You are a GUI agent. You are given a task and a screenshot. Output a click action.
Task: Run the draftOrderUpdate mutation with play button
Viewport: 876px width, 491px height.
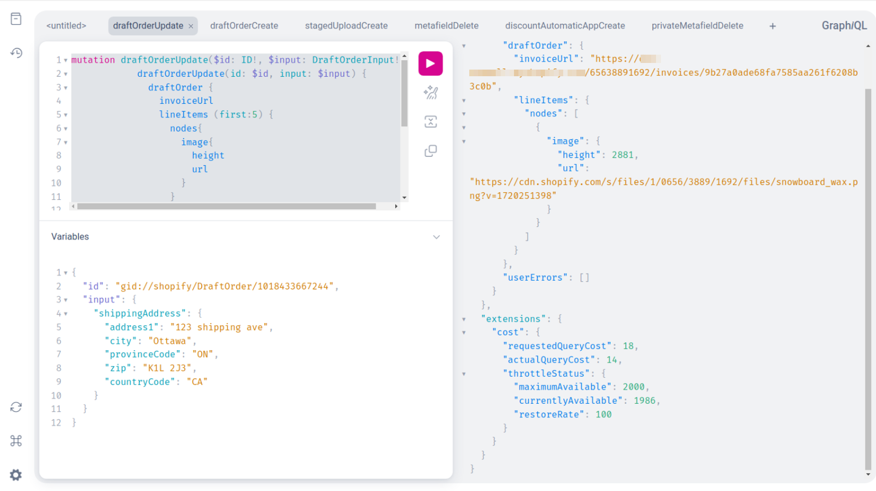[430, 64]
